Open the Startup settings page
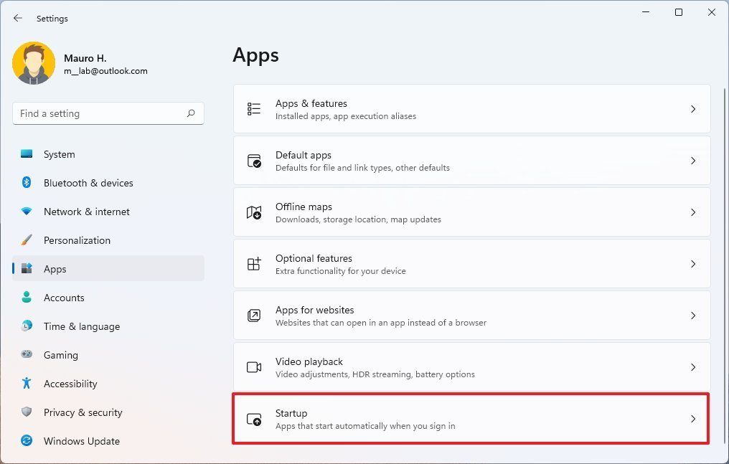This screenshot has width=729, height=464. click(x=471, y=418)
